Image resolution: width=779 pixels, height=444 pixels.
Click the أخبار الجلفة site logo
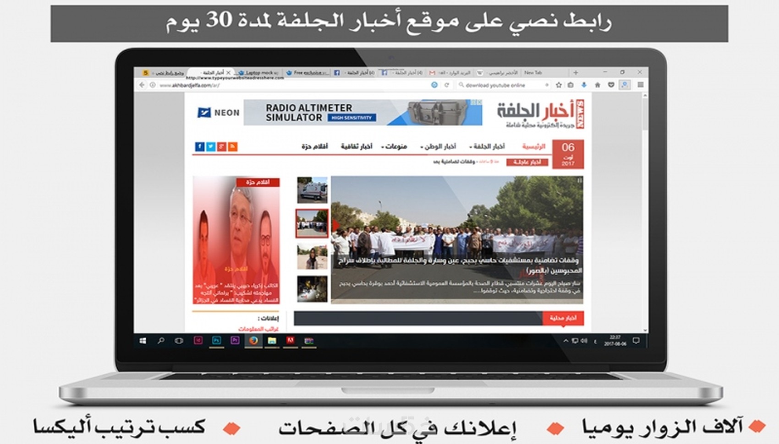540,114
